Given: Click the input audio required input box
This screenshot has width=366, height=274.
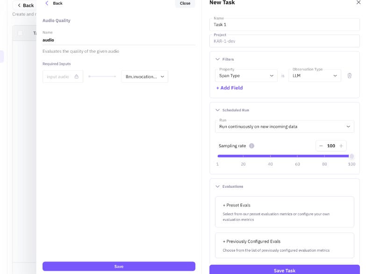Looking at the screenshot, I should (63, 76).
